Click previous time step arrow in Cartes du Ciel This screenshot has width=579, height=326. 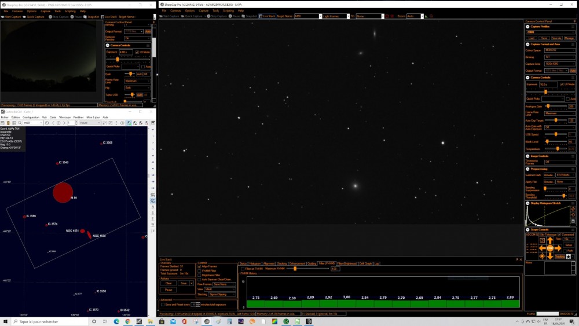click(x=53, y=123)
